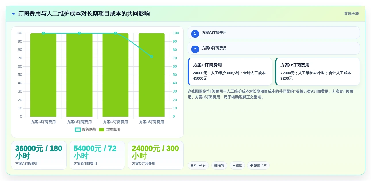Click the main chart title heading
The width and height of the screenshot is (371, 181).
(84, 14)
